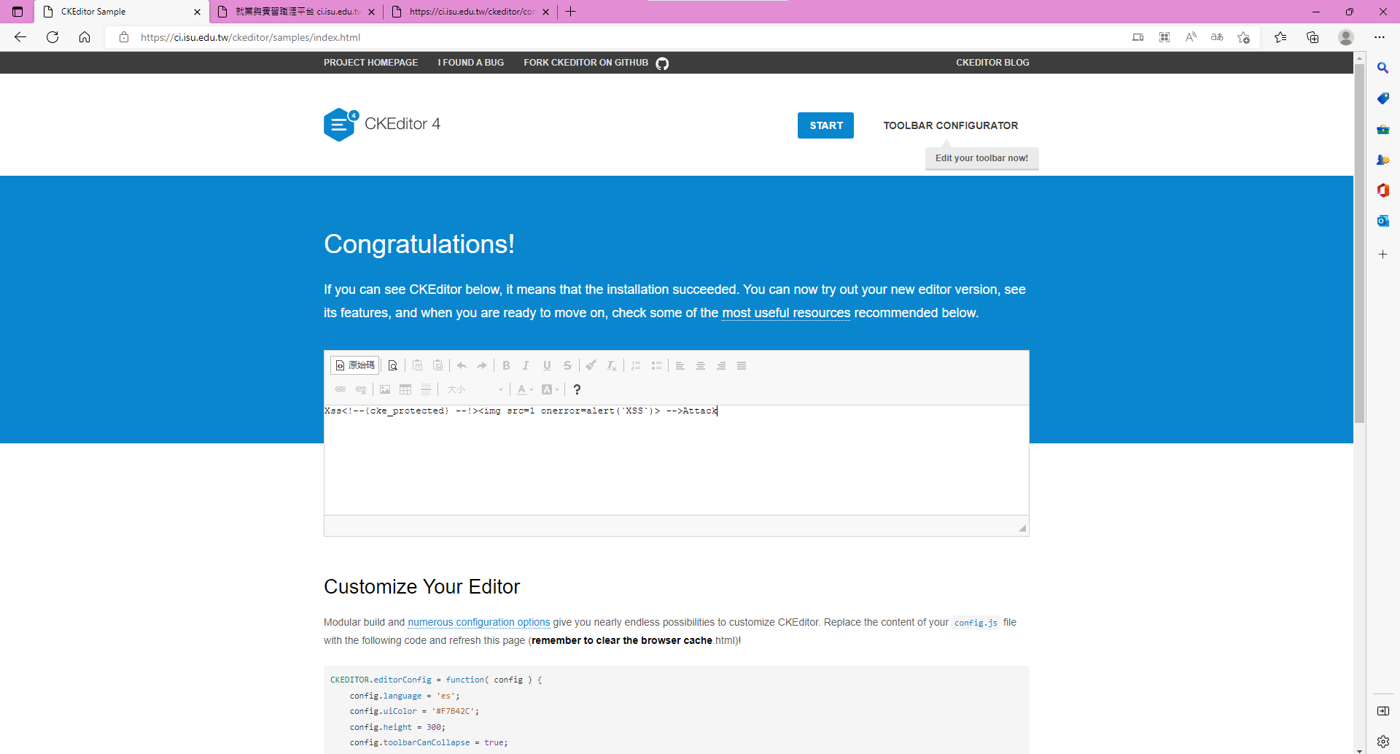This screenshot has width=1400, height=754.
Task: Click the sidebar add plus icon
Action: point(1383,254)
